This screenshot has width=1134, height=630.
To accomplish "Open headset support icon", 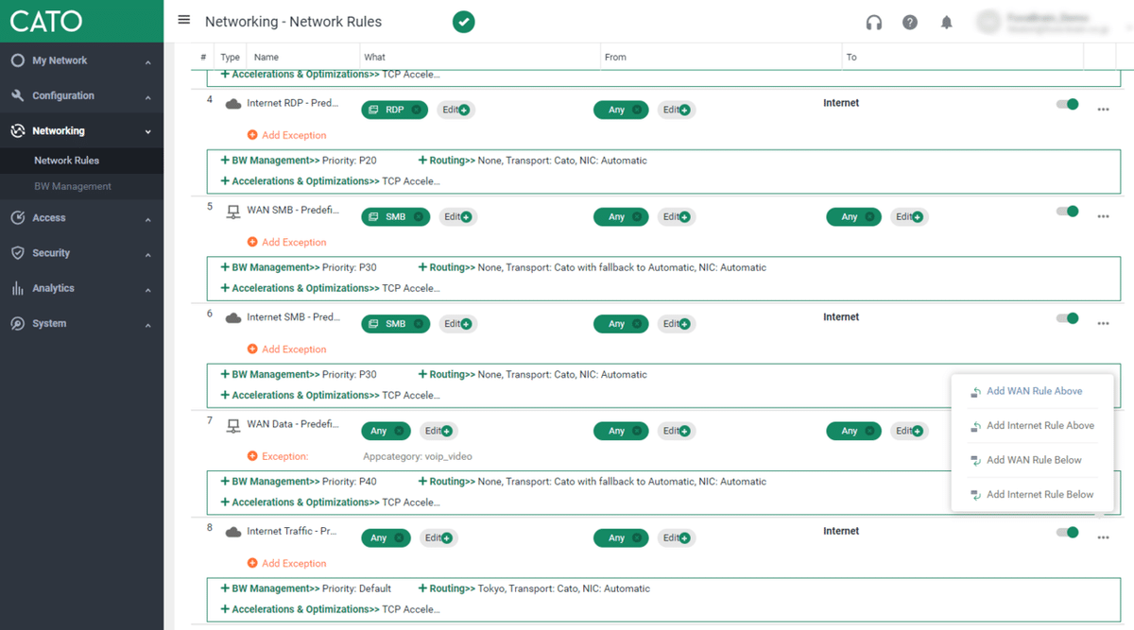I will 874,22.
